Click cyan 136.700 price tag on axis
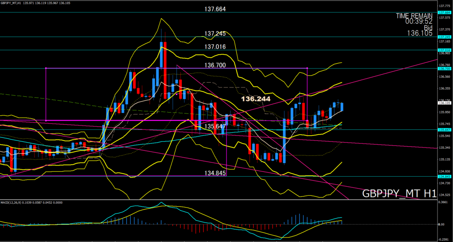 (444, 68)
